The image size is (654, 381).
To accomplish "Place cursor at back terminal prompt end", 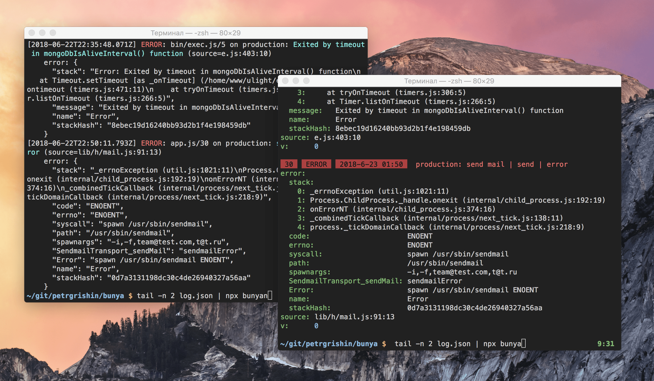I will (270, 296).
